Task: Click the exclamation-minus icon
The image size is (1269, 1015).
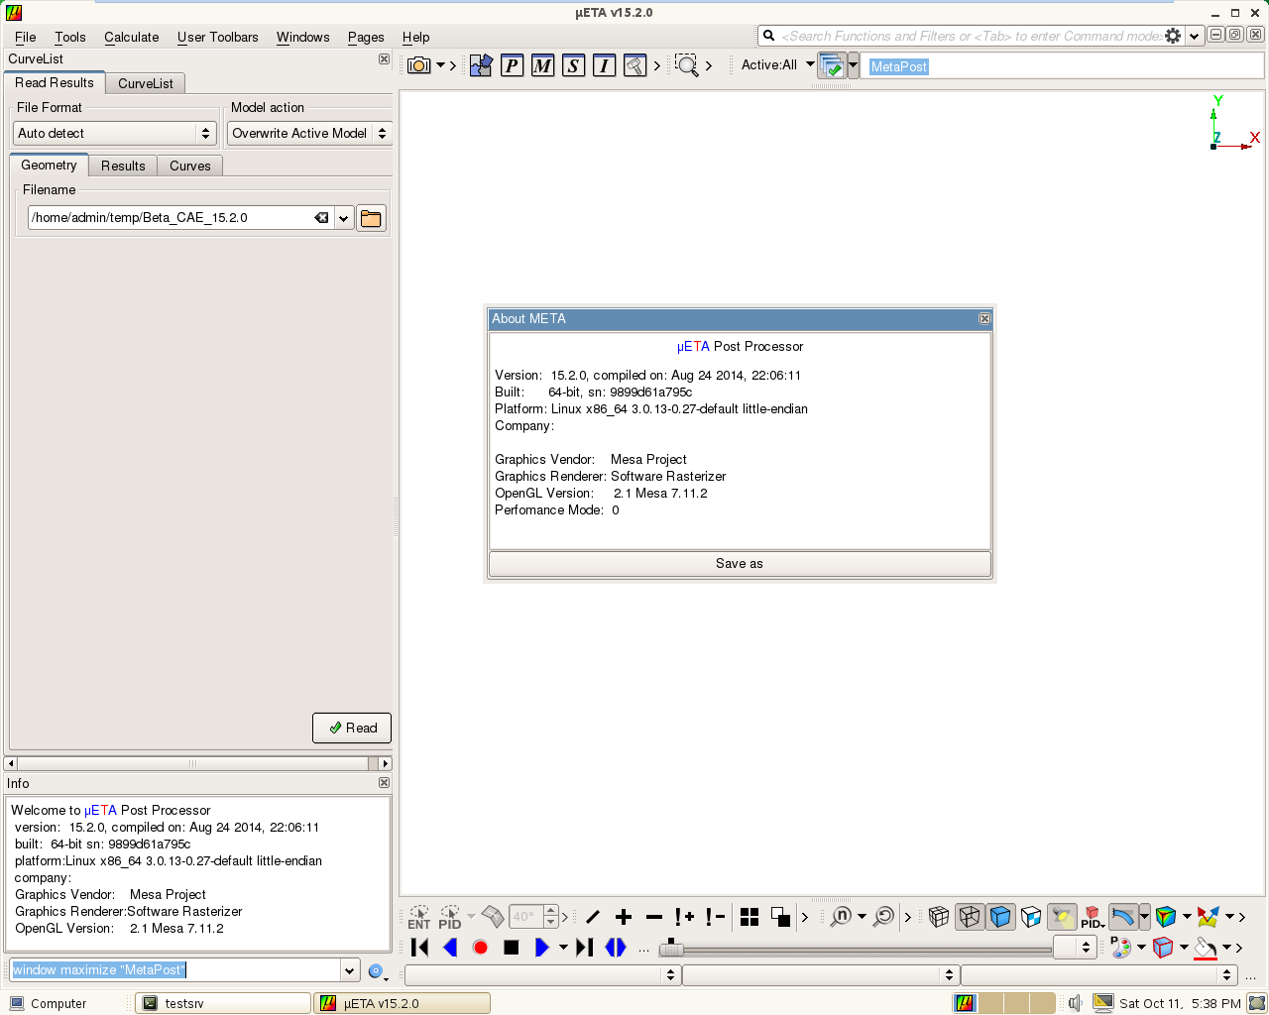Action: click(x=715, y=917)
